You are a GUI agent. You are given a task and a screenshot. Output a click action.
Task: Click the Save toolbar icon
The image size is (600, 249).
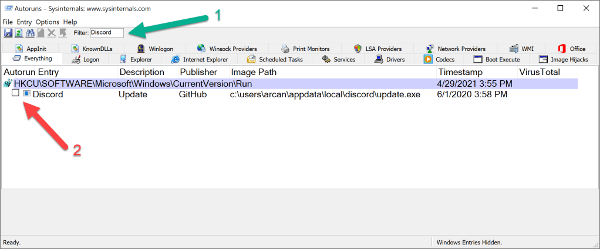coord(8,33)
